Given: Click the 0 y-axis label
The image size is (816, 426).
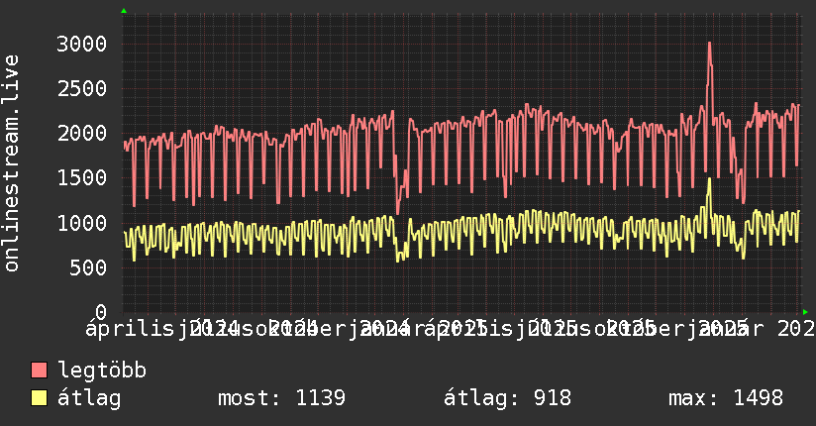Looking at the screenshot, I should coord(101,312).
